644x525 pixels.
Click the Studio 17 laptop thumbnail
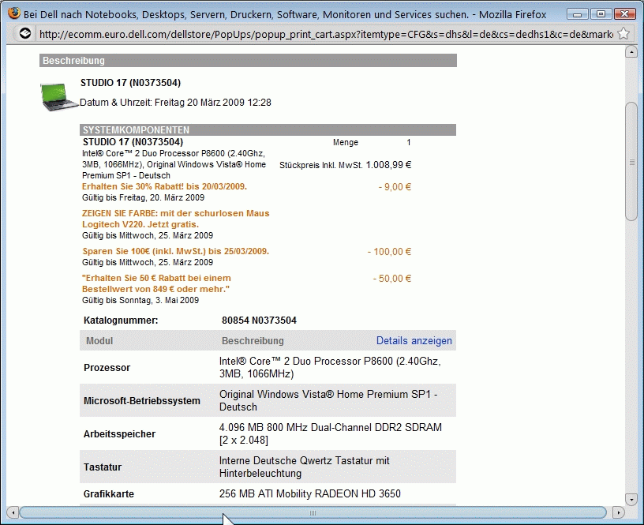click(x=59, y=96)
